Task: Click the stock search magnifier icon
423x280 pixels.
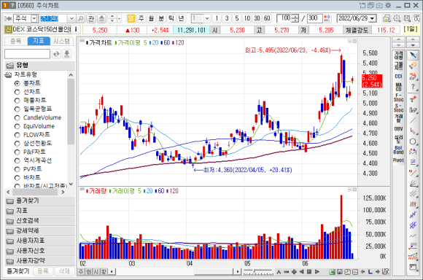Action: 80,19
